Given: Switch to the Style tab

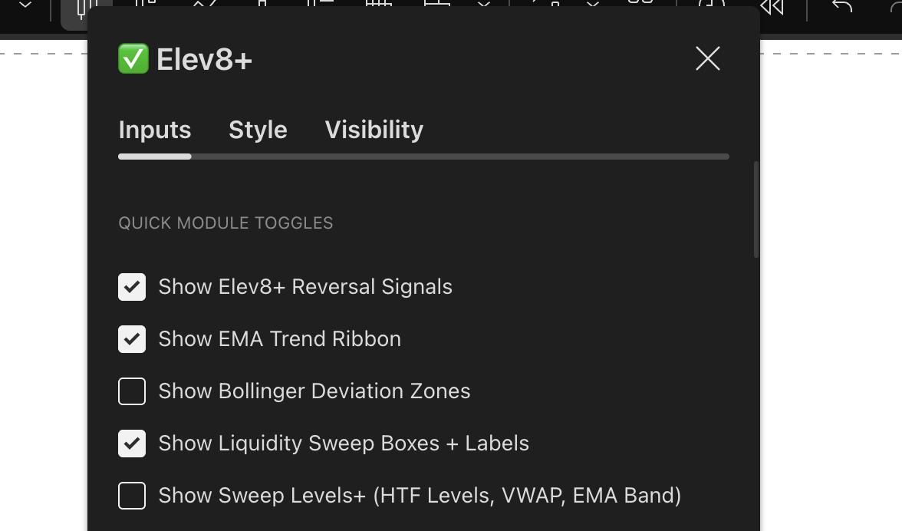Looking at the screenshot, I should click(258, 130).
